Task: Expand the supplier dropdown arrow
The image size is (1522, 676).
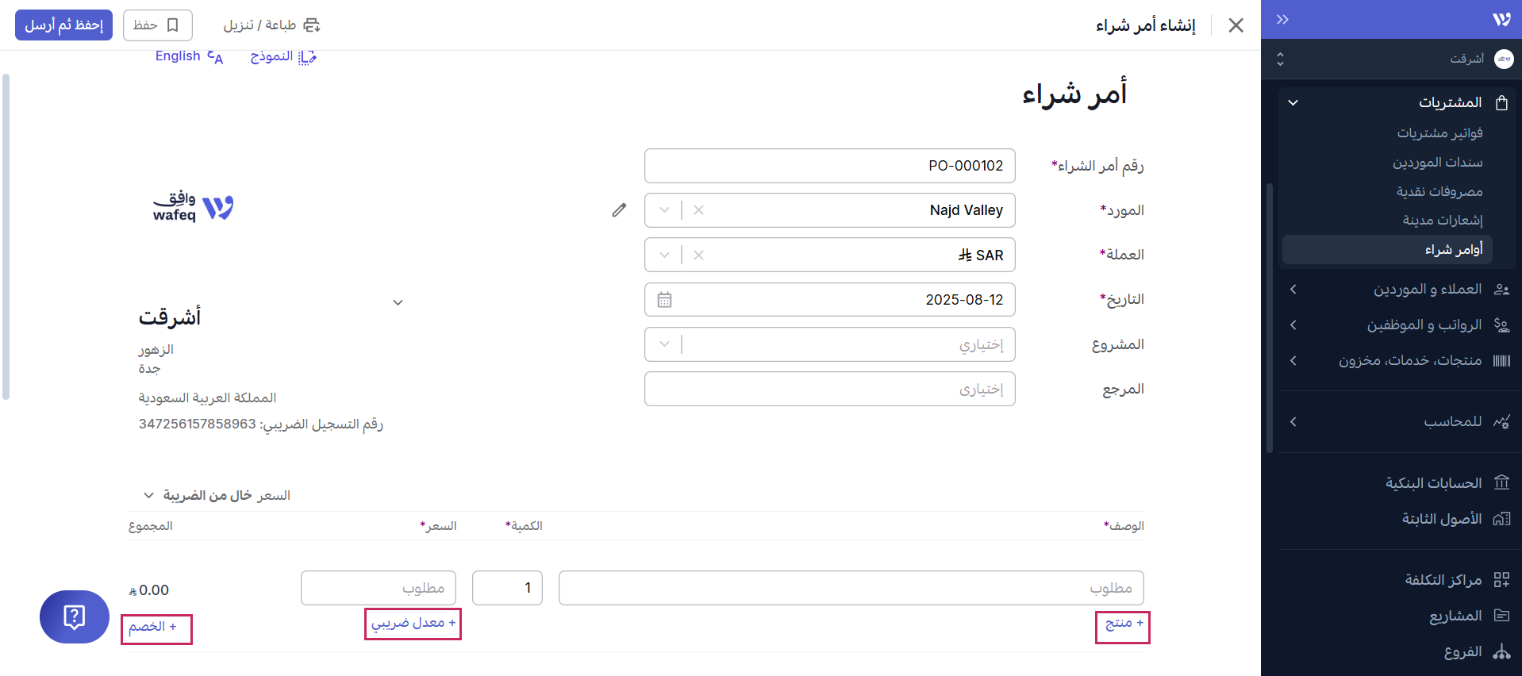Action: 664,210
